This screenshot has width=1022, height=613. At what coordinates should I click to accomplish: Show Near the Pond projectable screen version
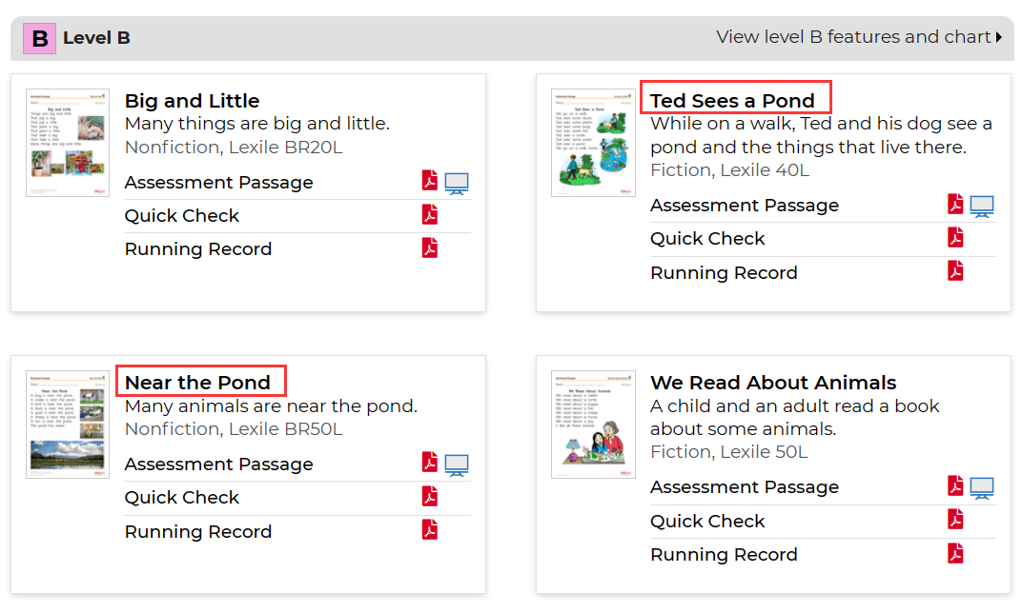[x=457, y=465]
